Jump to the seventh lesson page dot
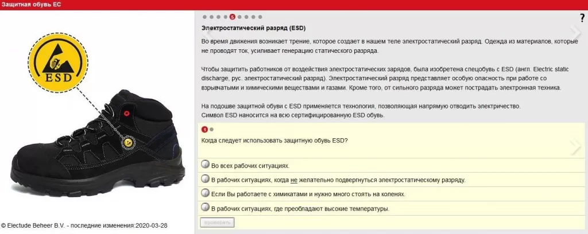 (x=246, y=17)
